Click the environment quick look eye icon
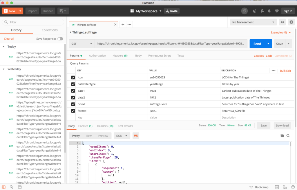The height and width of the screenshot is (190, 297). tap(282, 22)
